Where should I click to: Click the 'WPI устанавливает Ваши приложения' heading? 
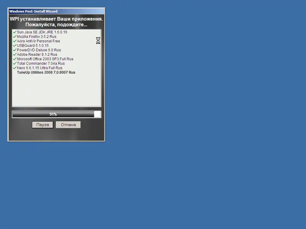[x=56, y=19]
